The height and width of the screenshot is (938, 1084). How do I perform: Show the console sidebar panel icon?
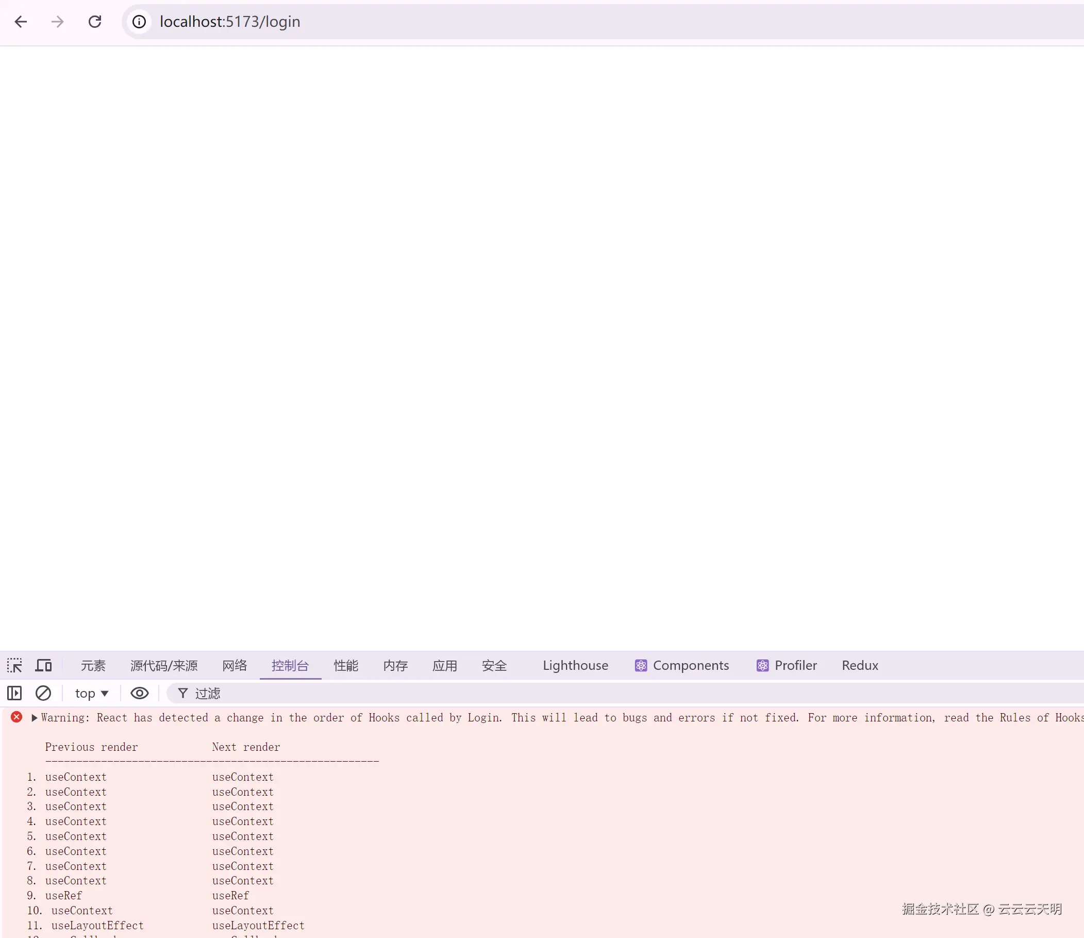[x=14, y=693]
